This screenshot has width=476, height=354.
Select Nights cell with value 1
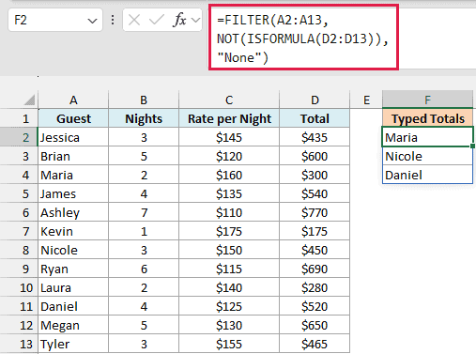[144, 231]
